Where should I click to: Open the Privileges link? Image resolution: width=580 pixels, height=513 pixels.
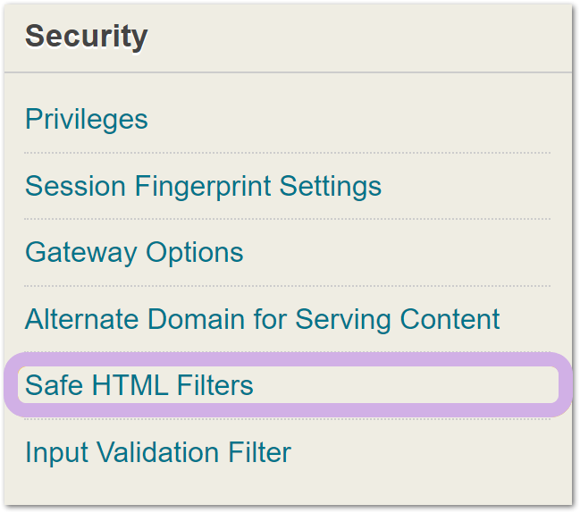pyautogui.click(x=86, y=120)
